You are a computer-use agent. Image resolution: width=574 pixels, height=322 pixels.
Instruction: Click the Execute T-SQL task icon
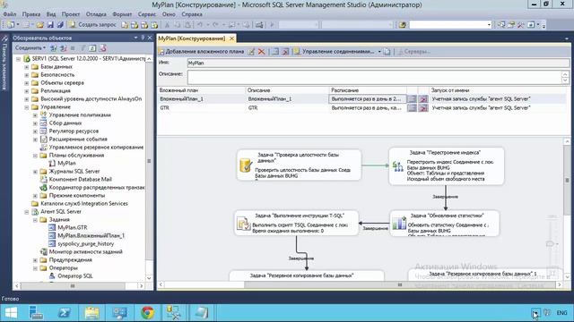click(x=243, y=224)
